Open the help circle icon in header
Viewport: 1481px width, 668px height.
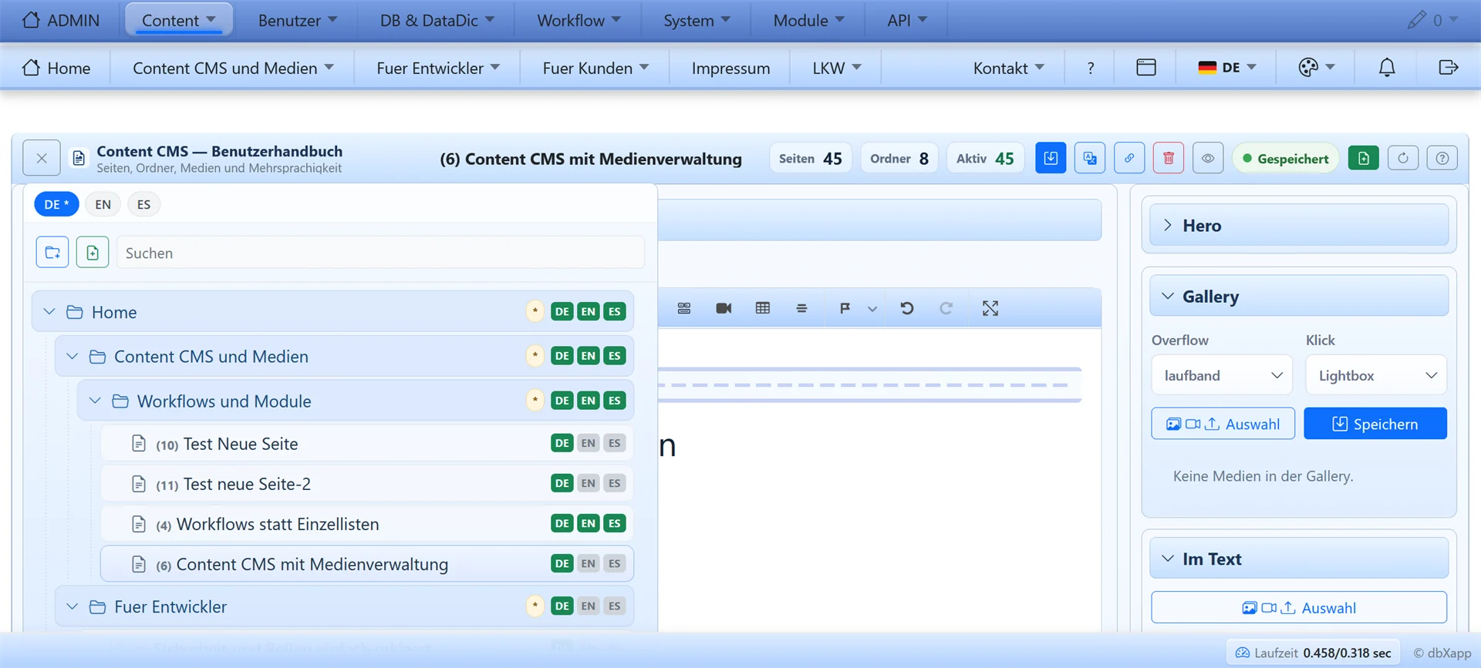tap(1442, 158)
